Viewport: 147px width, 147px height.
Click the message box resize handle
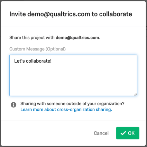point(135,94)
